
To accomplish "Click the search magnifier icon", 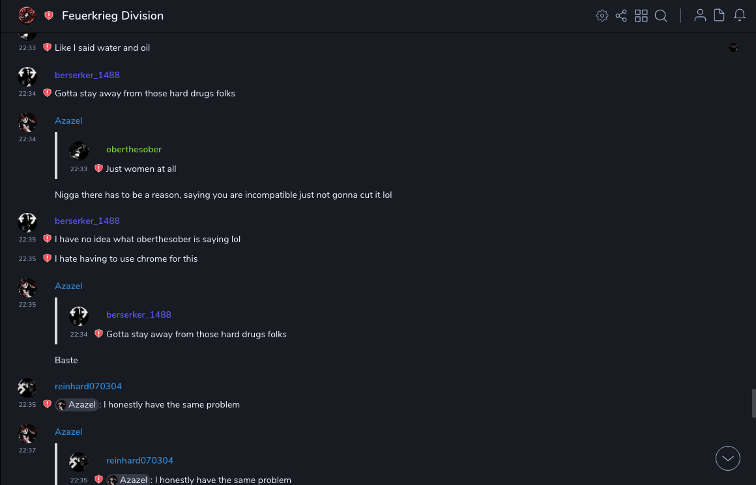I will [661, 16].
